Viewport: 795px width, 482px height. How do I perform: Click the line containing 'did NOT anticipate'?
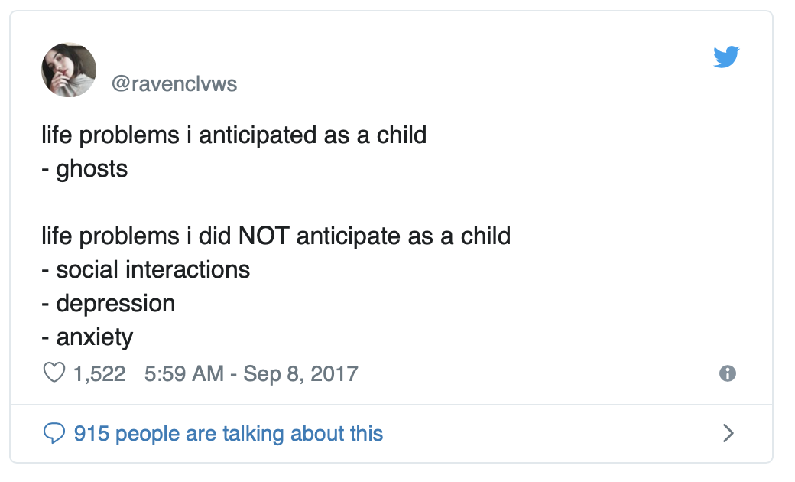coord(276,236)
